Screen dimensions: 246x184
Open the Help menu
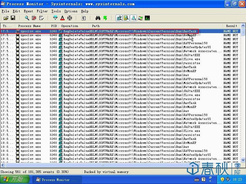(85, 11)
